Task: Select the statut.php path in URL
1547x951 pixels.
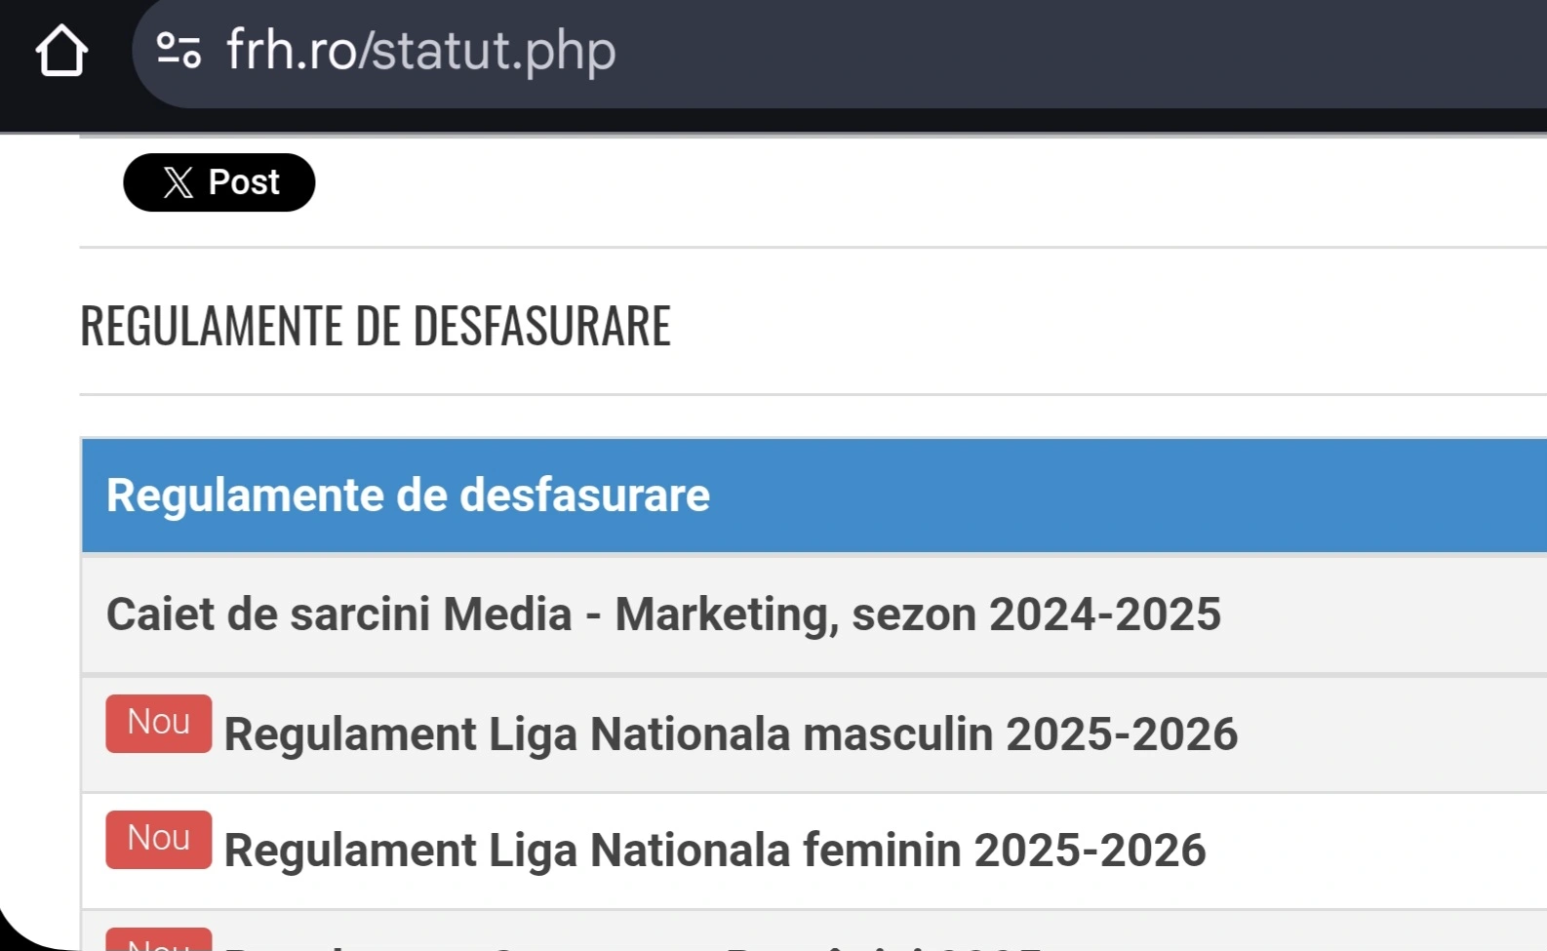Action: [x=494, y=51]
